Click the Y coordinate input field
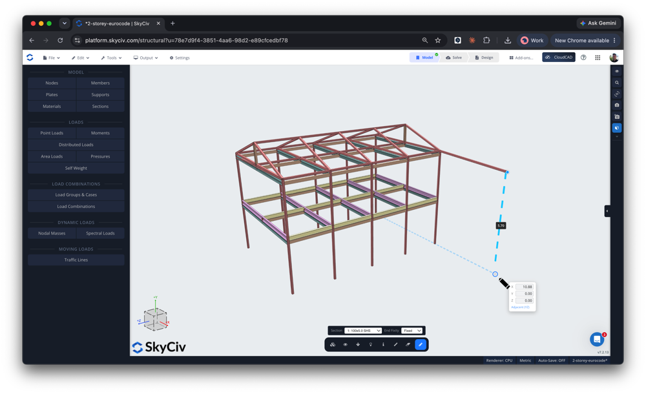This screenshot has width=646, height=394. coord(525,294)
